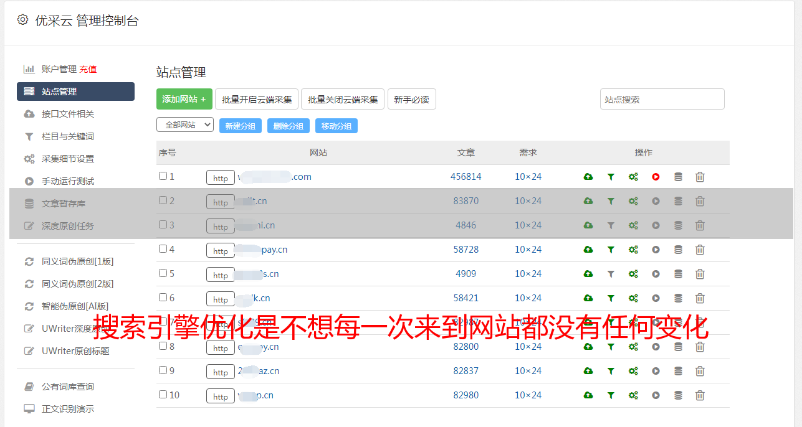802x427 pixels.
Task: Click the 移动分组 button
Action: (337, 126)
